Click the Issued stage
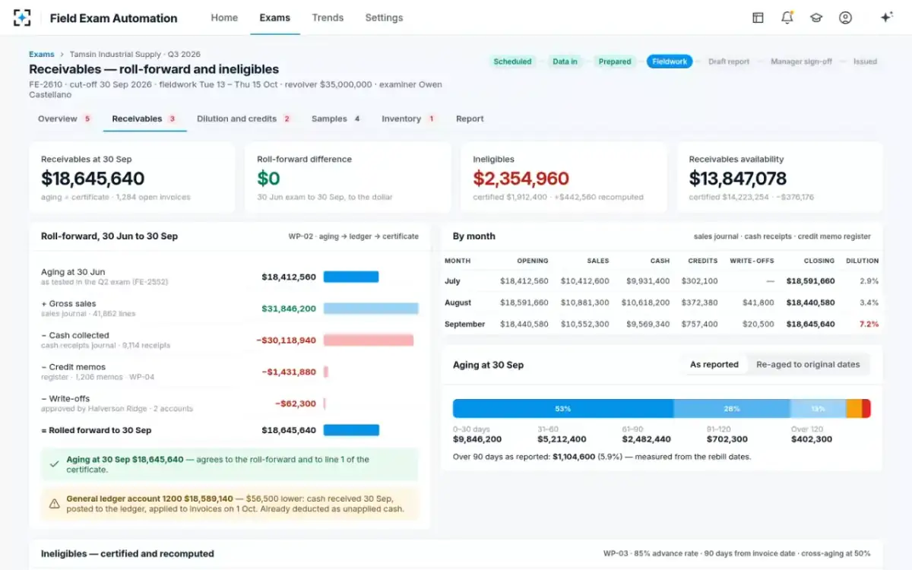912x570 pixels. coord(865,62)
